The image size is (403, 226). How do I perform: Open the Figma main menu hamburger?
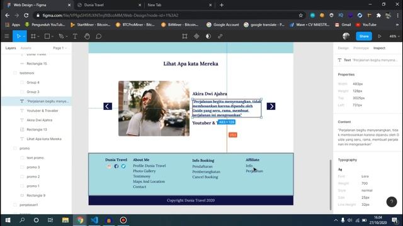pos(7,36)
